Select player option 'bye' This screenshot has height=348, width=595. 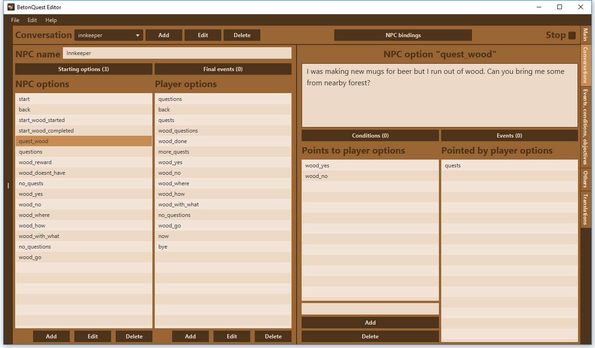tap(223, 247)
